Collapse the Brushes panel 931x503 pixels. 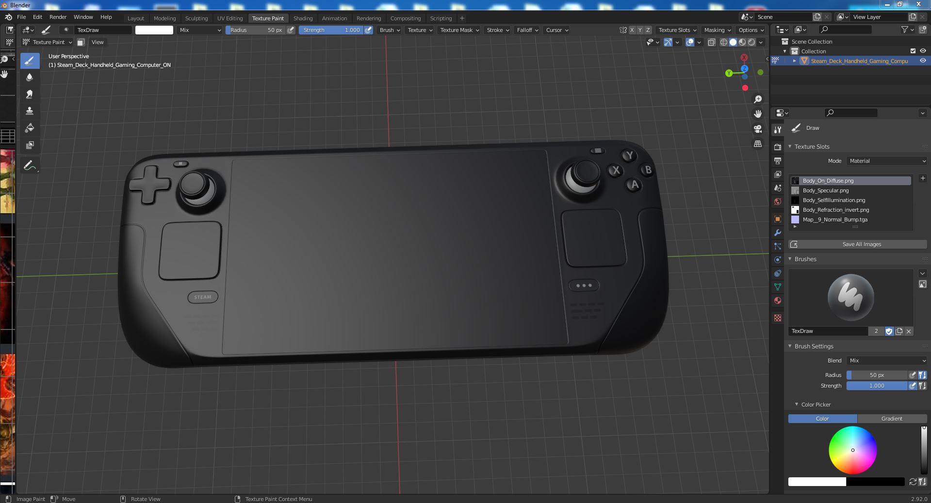(x=790, y=259)
